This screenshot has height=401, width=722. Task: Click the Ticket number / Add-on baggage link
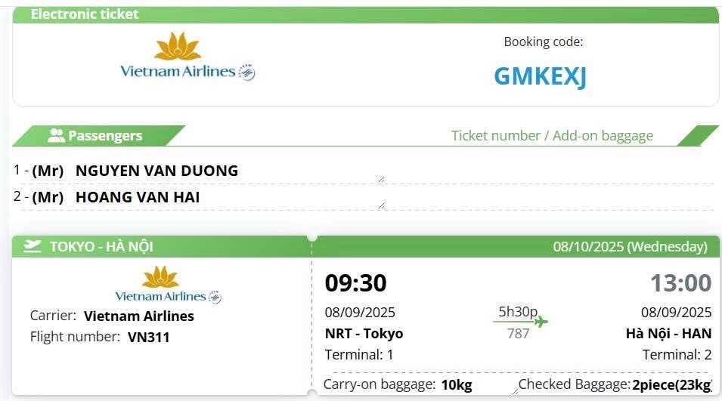[x=552, y=136]
